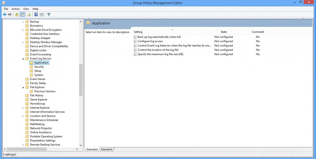Select the Application tree folder
Screen dimensions: 316x159
tap(39, 63)
